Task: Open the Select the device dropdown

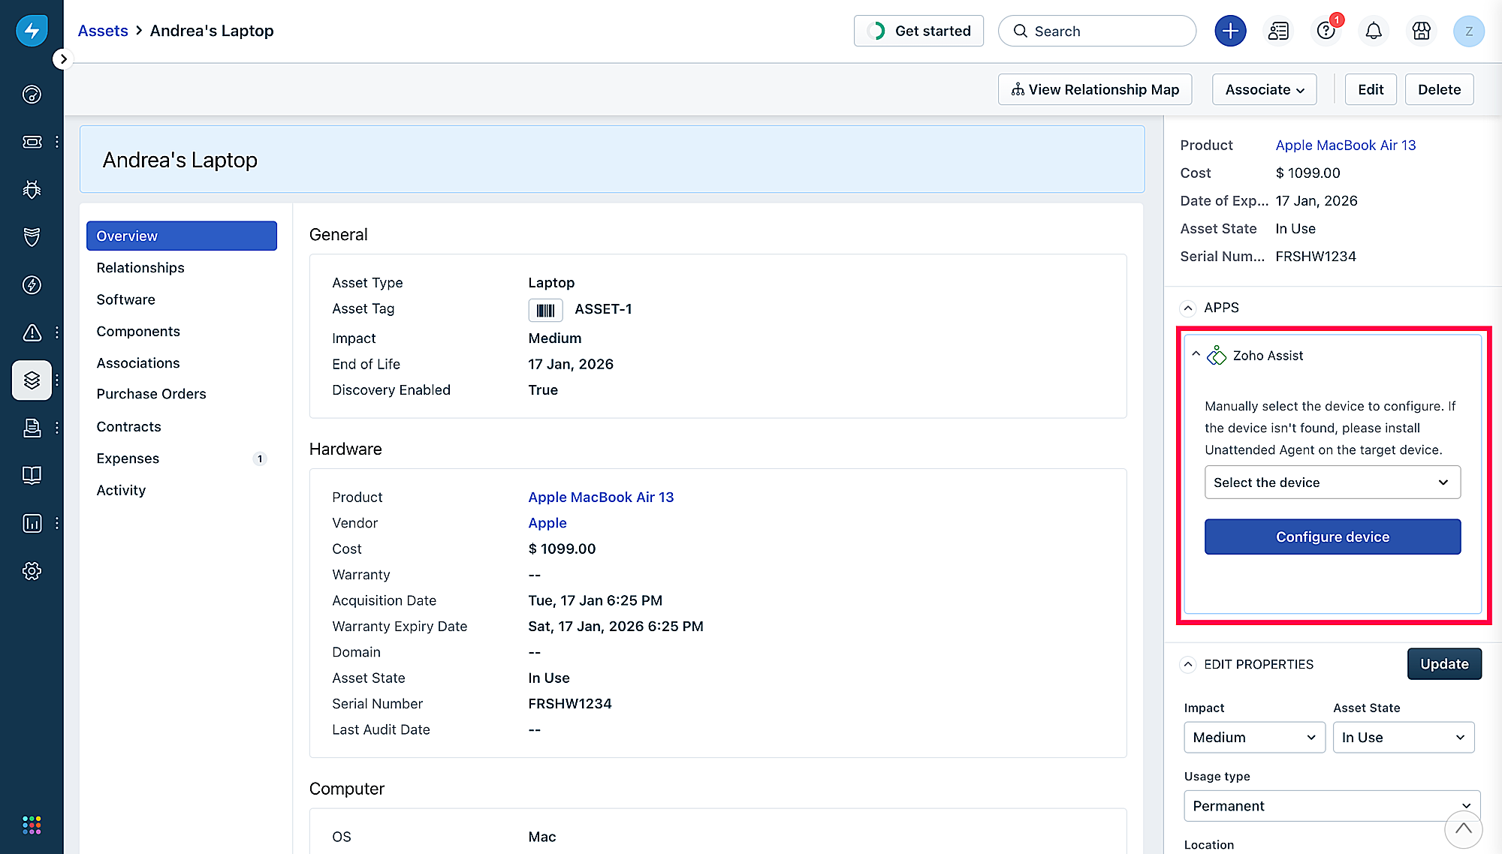Action: click(x=1332, y=483)
